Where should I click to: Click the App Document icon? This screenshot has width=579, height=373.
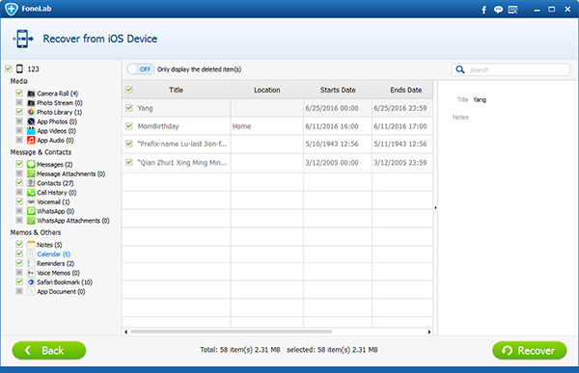click(31, 291)
